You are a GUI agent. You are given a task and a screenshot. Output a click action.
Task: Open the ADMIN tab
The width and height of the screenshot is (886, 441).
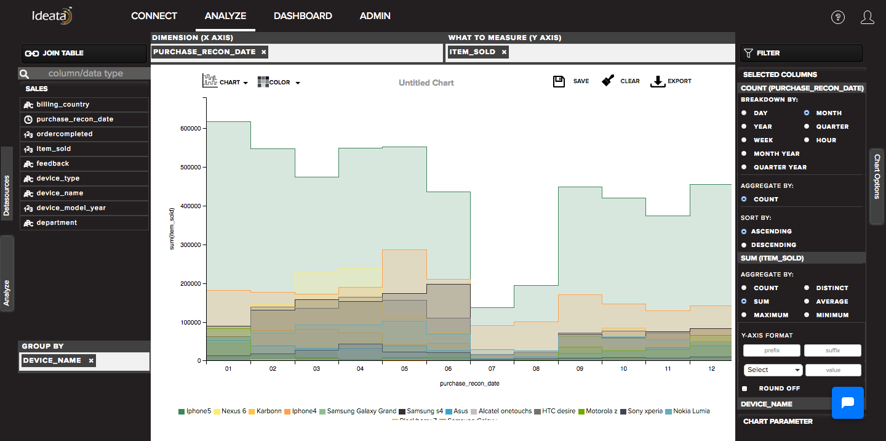375,16
